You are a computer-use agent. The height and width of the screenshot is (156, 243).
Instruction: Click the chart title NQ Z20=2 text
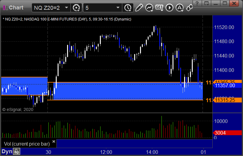[x=67, y=19]
